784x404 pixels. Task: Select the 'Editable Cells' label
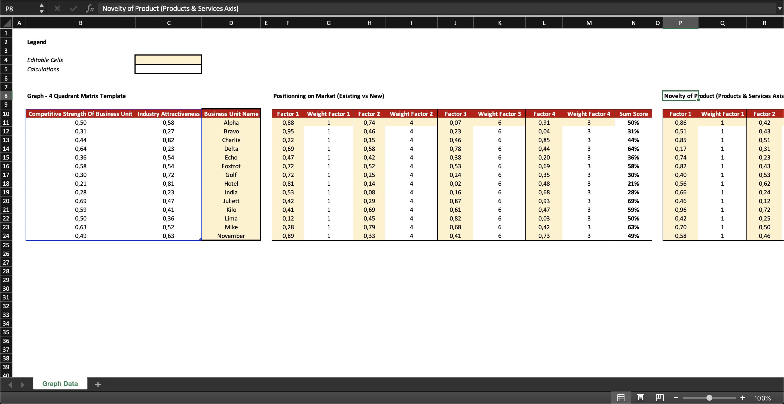[x=45, y=60]
